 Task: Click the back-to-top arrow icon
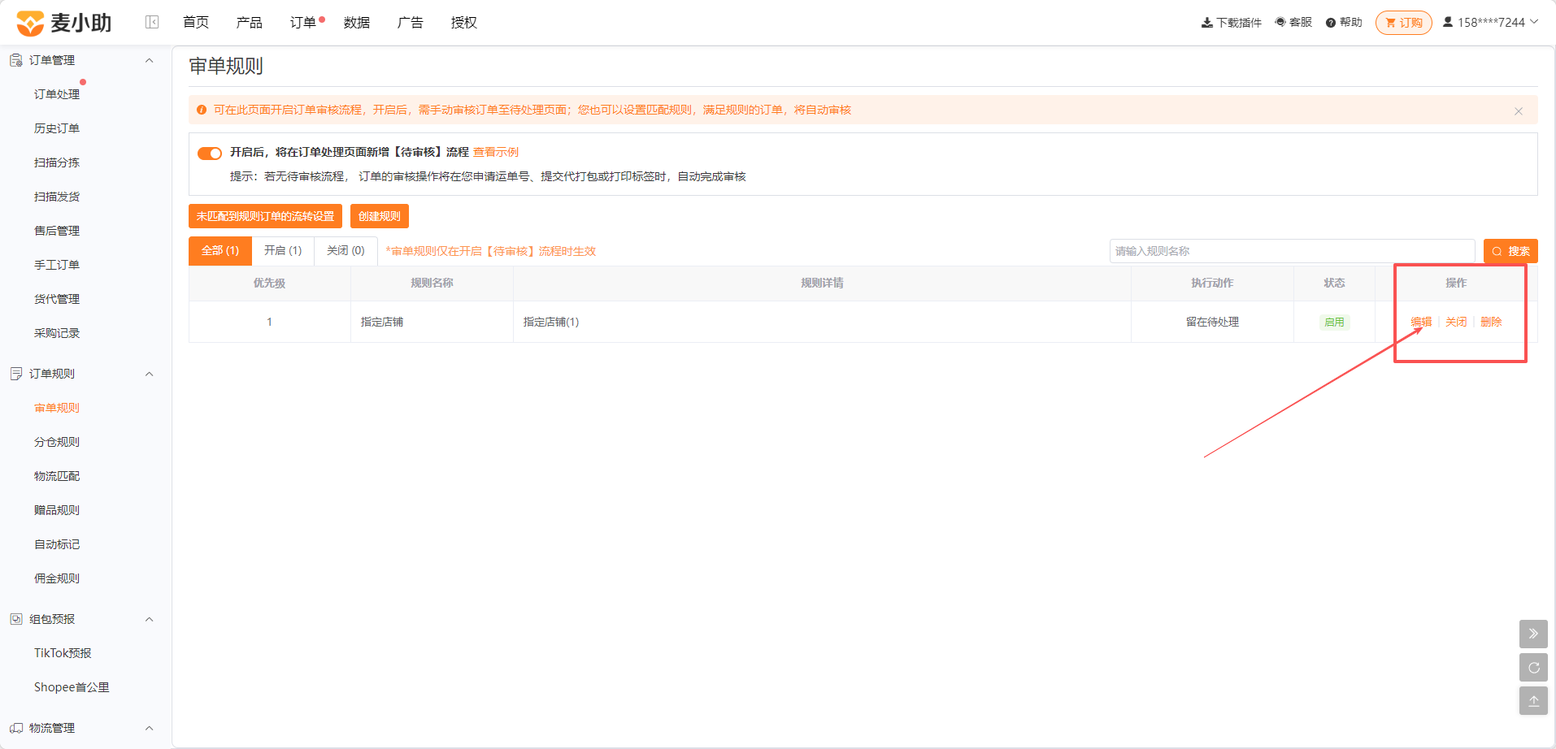[x=1533, y=701]
